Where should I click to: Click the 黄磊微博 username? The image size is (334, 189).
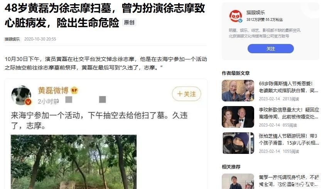click(53, 91)
